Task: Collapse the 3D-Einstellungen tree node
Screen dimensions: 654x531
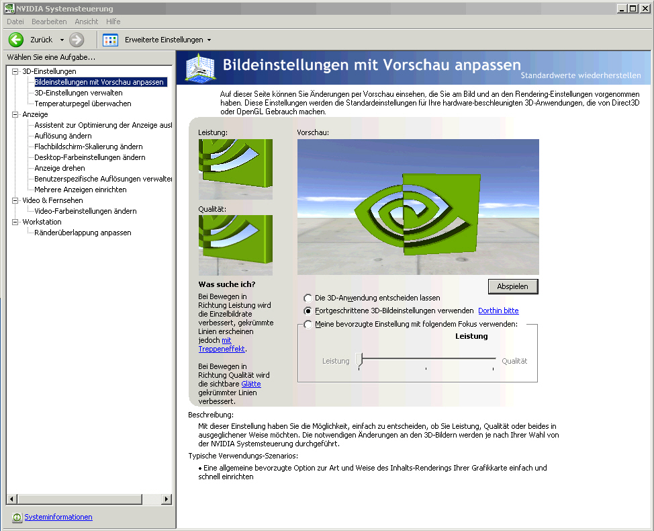Action: pos(15,71)
